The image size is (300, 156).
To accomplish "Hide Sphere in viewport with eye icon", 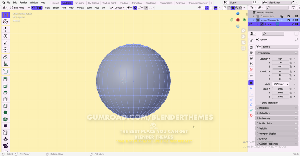I will click(x=293, y=24).
